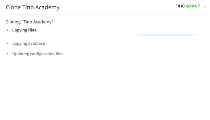Image resolution: width=210 pixels, height=120 pixels.
Task: Select the Copying database step
Action: pos(28,43)
